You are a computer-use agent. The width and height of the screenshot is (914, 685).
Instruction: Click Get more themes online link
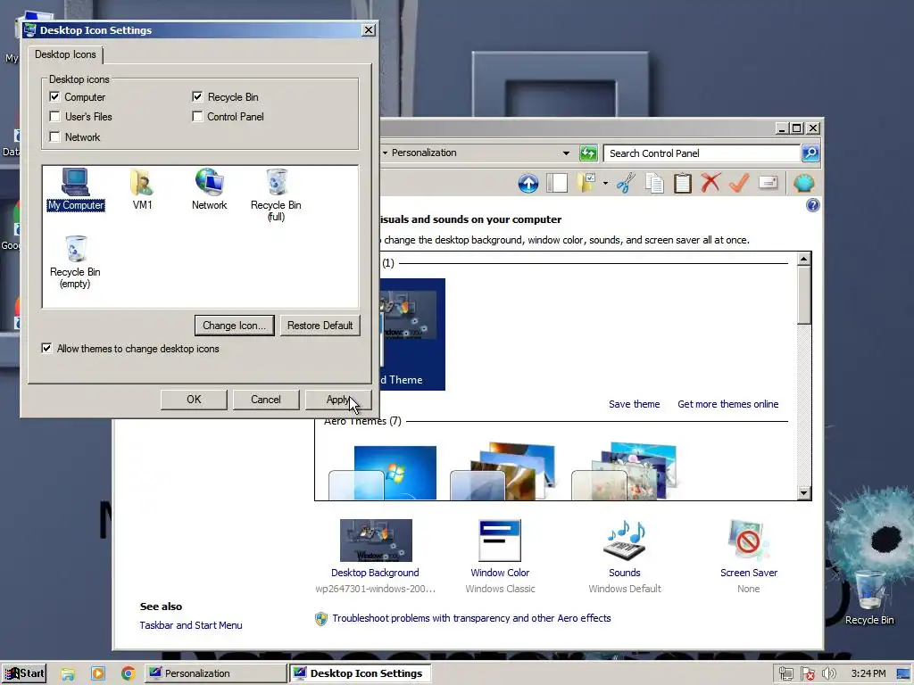click(x=728, y=404)
